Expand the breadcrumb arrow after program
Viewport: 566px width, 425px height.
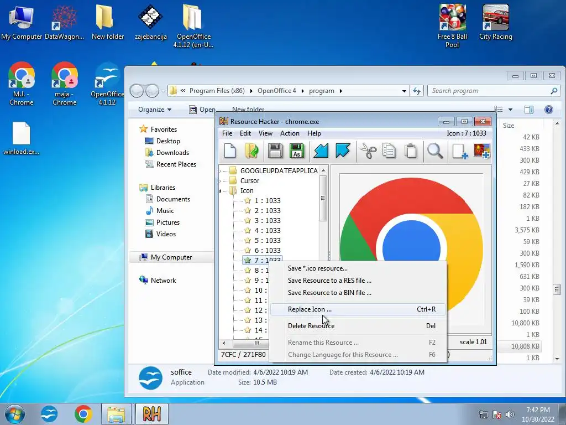tap(340, 91)
